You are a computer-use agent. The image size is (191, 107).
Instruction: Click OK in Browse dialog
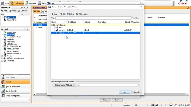124,92
